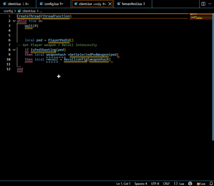
Task: Change the UTF-8 encoding setting
Action: 155,184
